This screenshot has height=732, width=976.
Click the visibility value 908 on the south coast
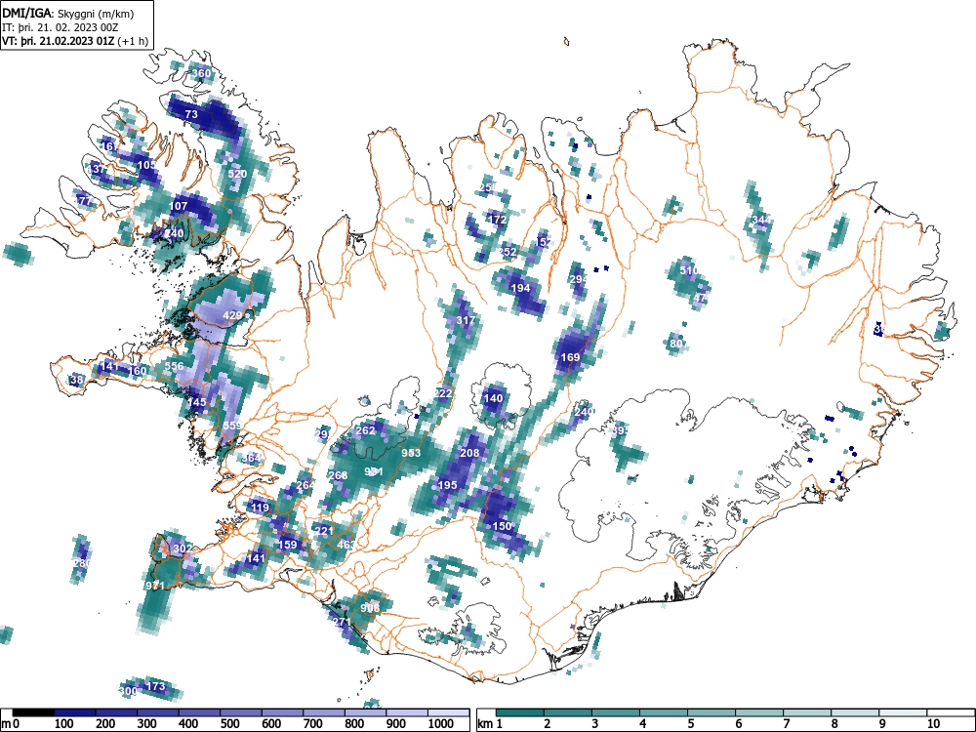tap(370, 607)
